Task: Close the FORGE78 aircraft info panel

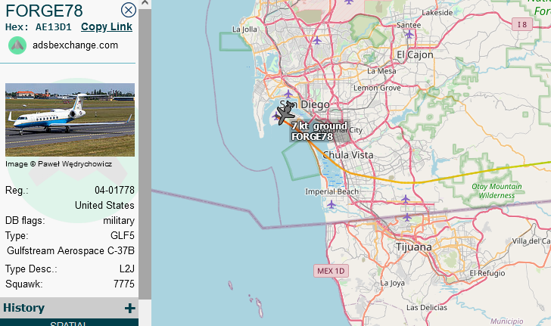Action: [129, 10]
